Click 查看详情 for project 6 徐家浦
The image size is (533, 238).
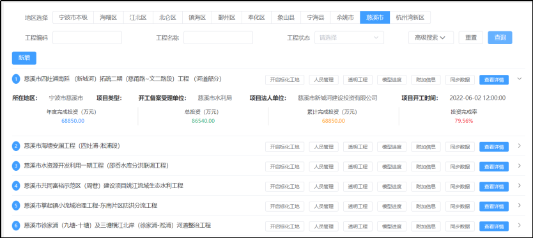[494, 226]
